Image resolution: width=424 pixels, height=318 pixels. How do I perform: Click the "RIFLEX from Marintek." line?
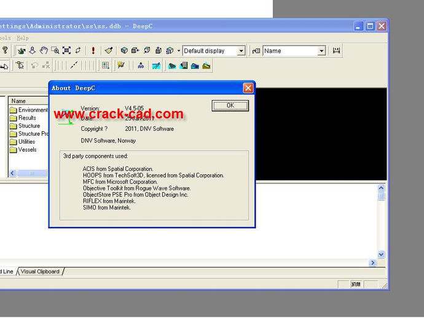[x=109, y=201]
